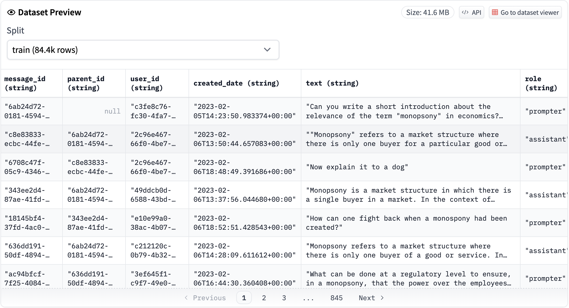Click the Next page link
Viewport: 569px width, 308px height.
[367, 298]
